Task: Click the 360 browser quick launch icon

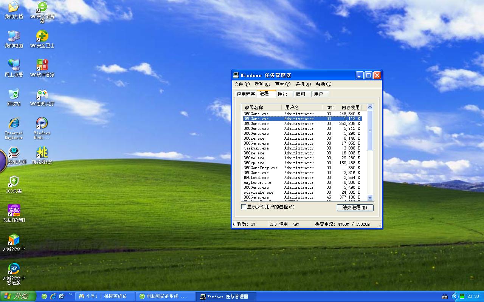Action: click(x=44, y=296)
